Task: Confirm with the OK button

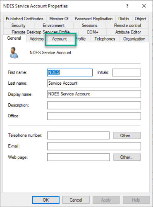Action: (46, 200)
